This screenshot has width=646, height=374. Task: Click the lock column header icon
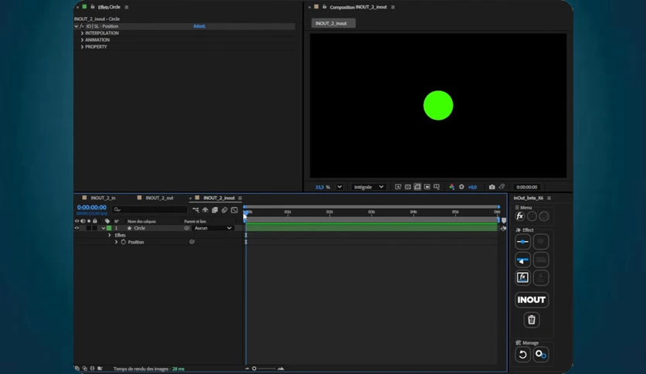point(95,221)
